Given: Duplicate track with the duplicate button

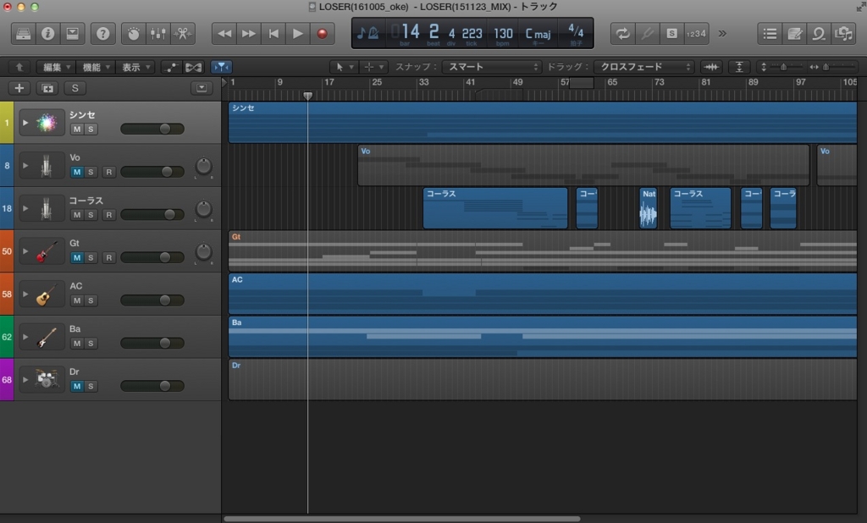Looking at the screenshot, I should (x=47, y=88).
